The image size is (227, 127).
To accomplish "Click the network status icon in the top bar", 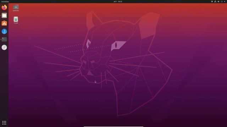I will point(215,1).
